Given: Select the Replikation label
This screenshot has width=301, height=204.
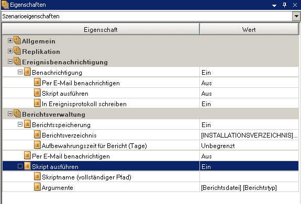Looking at the screenshot, I should 41,52.
